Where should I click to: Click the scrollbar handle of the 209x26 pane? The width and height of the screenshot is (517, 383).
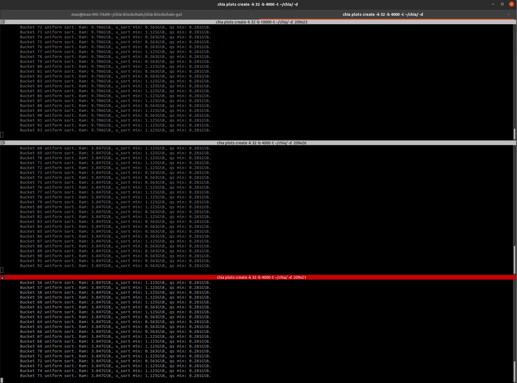click(514, 259)
